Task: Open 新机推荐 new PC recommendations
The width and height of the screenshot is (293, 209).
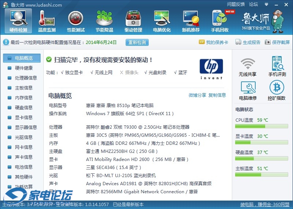Action: 191,21
